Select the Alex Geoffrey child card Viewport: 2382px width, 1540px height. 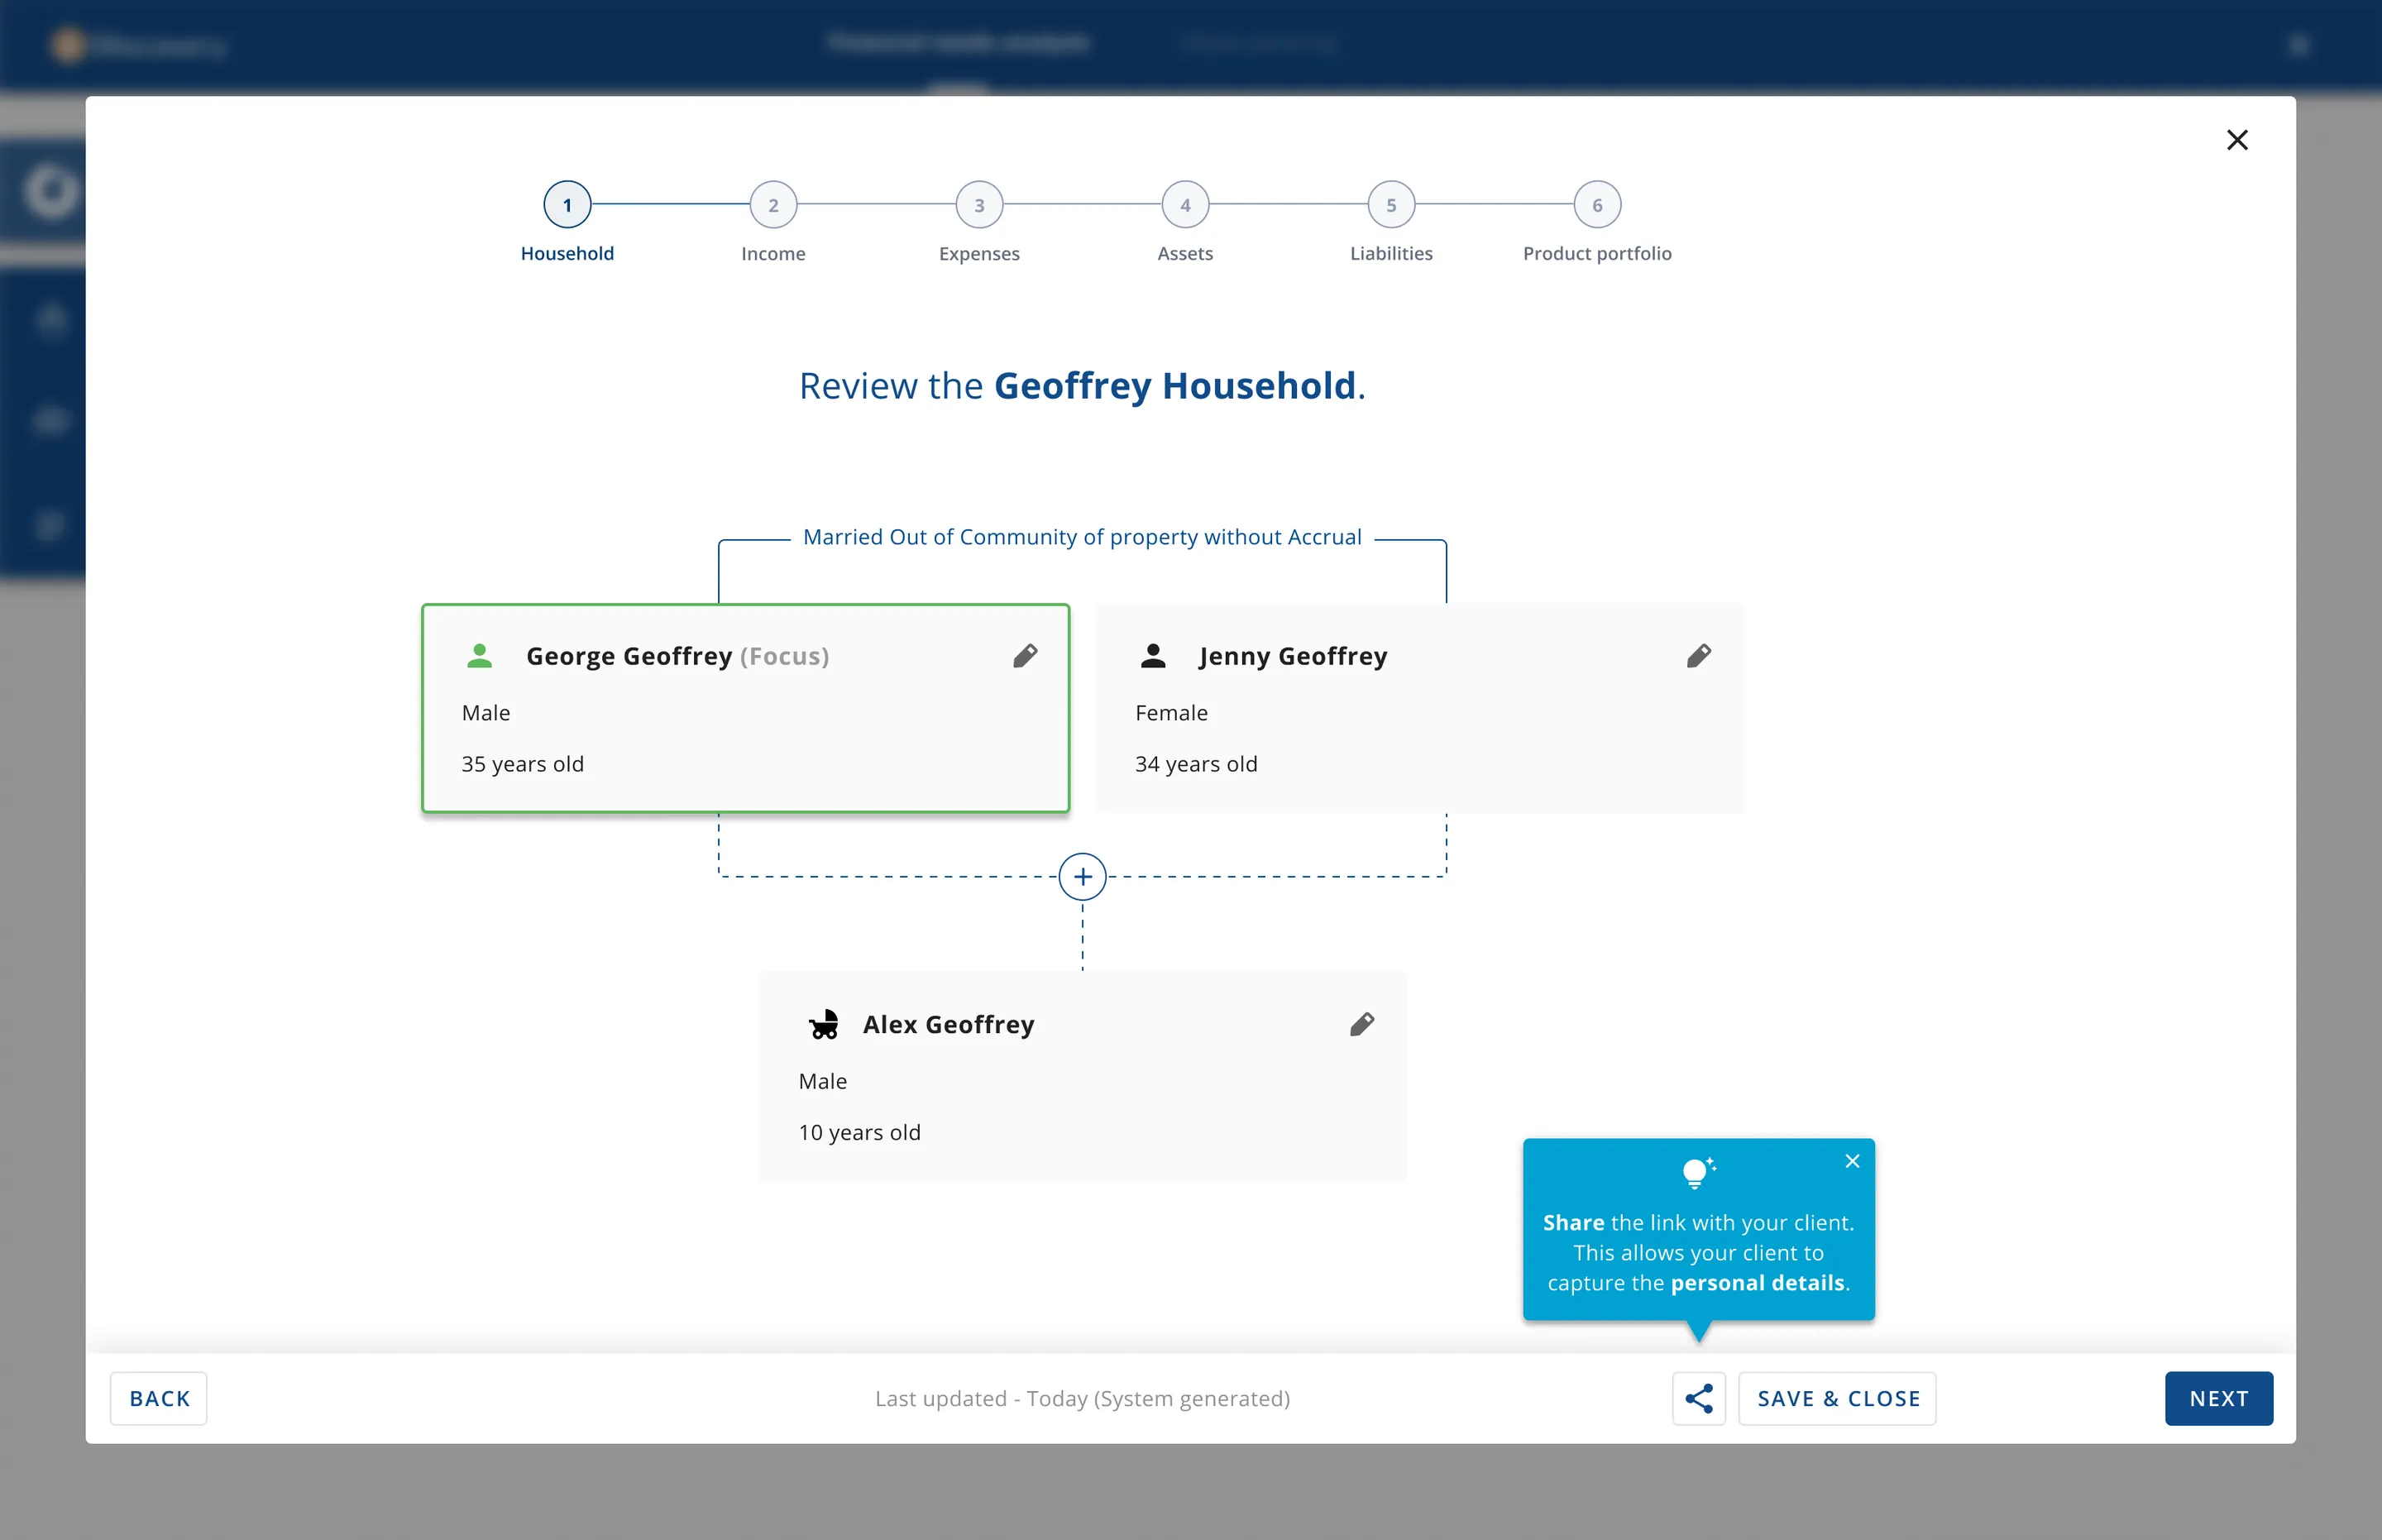pyautogui.click(x=1082, y=1076)
